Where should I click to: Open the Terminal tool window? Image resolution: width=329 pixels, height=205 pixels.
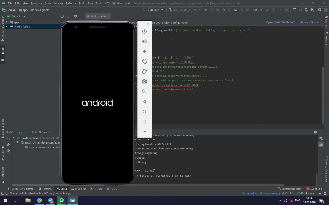point(45,189)
